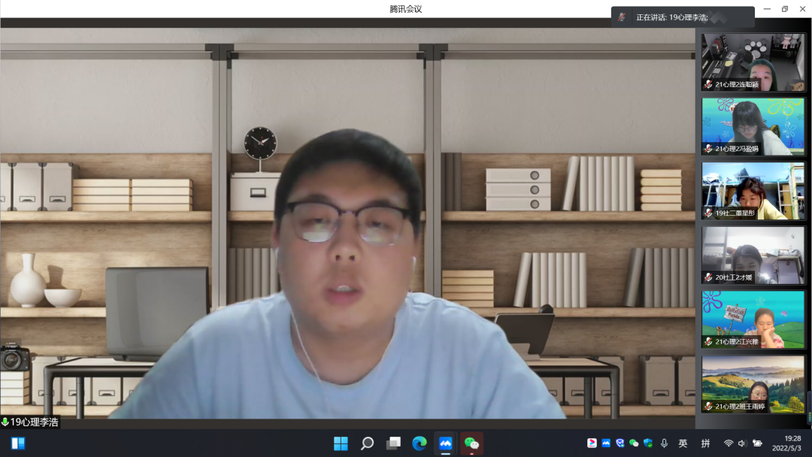Select the 21心理2冯盈娟 participant video

point(753,126)
